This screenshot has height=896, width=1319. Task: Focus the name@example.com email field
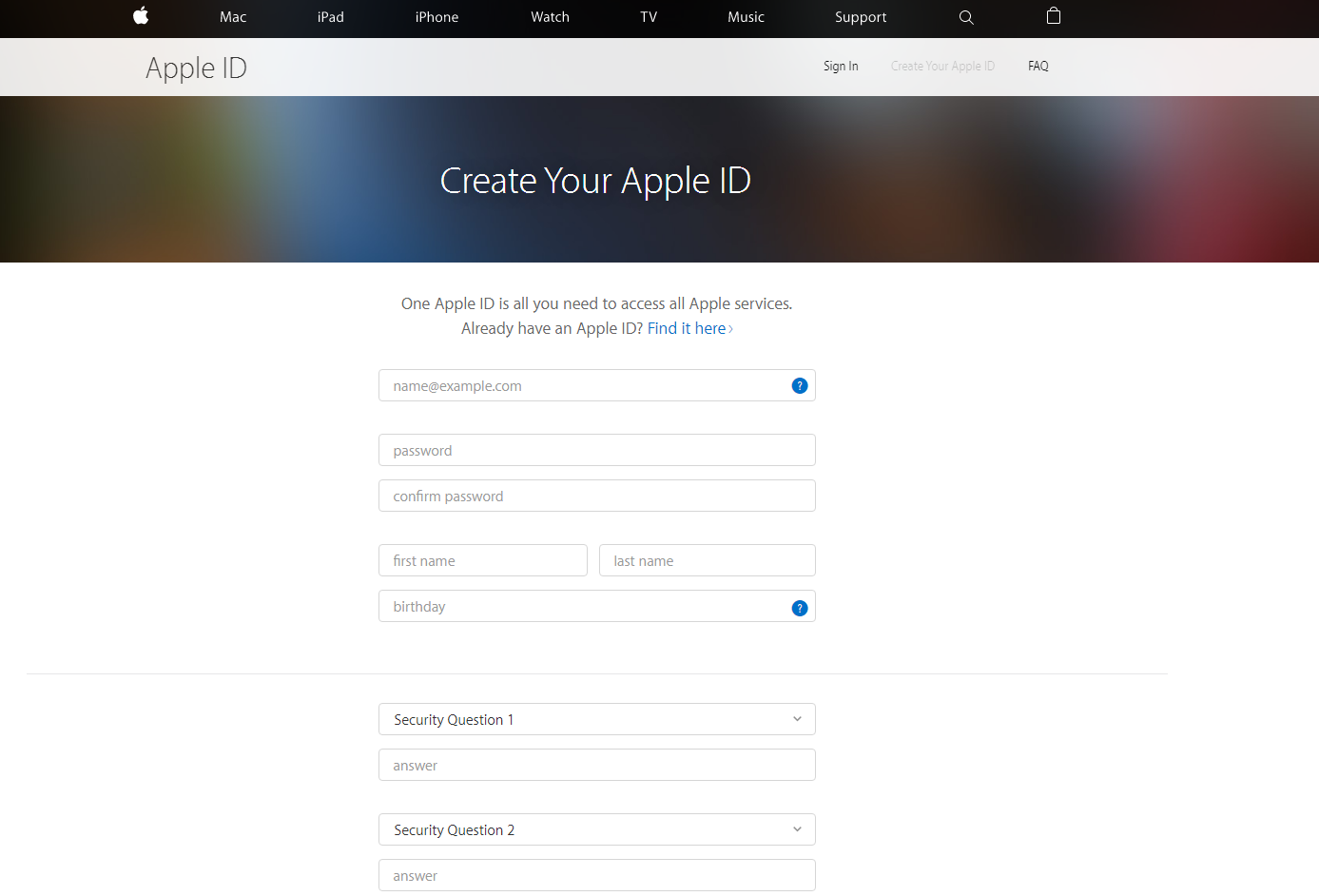click(597, 385)
